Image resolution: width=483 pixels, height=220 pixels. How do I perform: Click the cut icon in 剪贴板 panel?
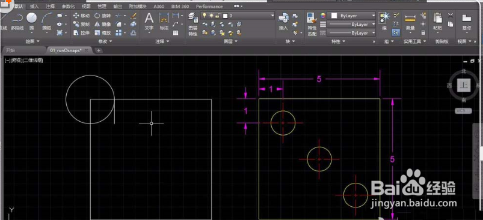(x=451, y=16)
